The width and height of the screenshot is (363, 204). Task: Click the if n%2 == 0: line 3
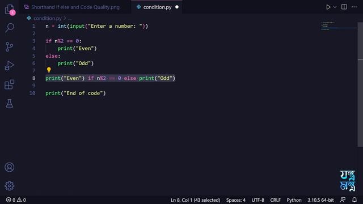click(64, 41)
